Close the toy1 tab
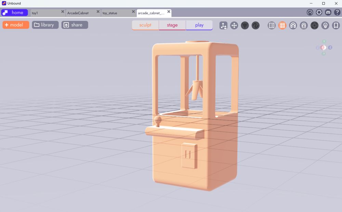 click(63, 12)
